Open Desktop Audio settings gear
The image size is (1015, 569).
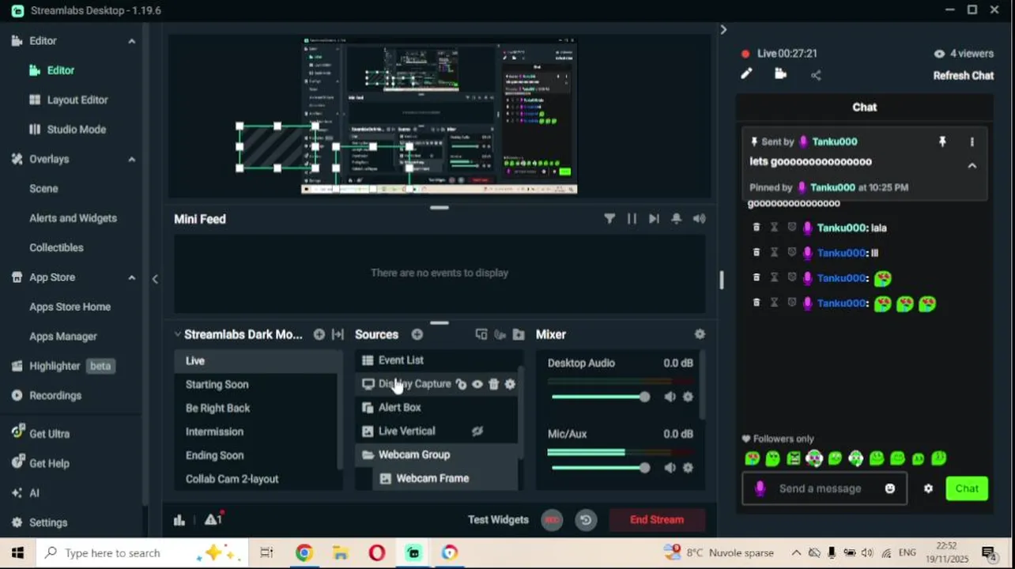(688, 397)
